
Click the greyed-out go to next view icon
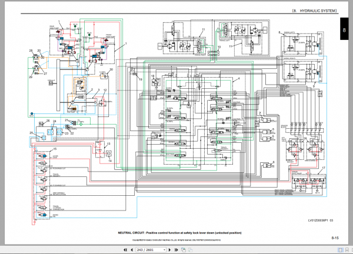tap(191, 250)
